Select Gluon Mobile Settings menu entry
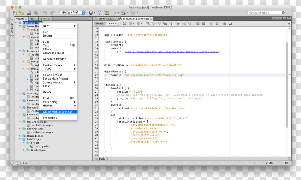Viewport: 301px width, 180px height. click(58, 112)
